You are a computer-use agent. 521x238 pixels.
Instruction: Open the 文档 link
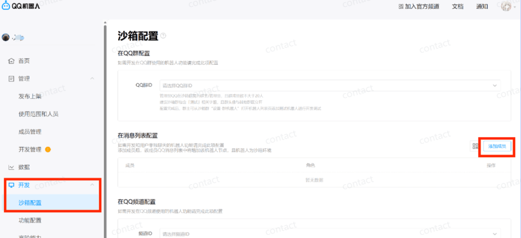(x=458, y=6)
